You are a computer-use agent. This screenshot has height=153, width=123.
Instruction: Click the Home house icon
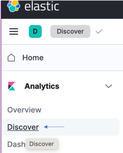tap(11, 58)
